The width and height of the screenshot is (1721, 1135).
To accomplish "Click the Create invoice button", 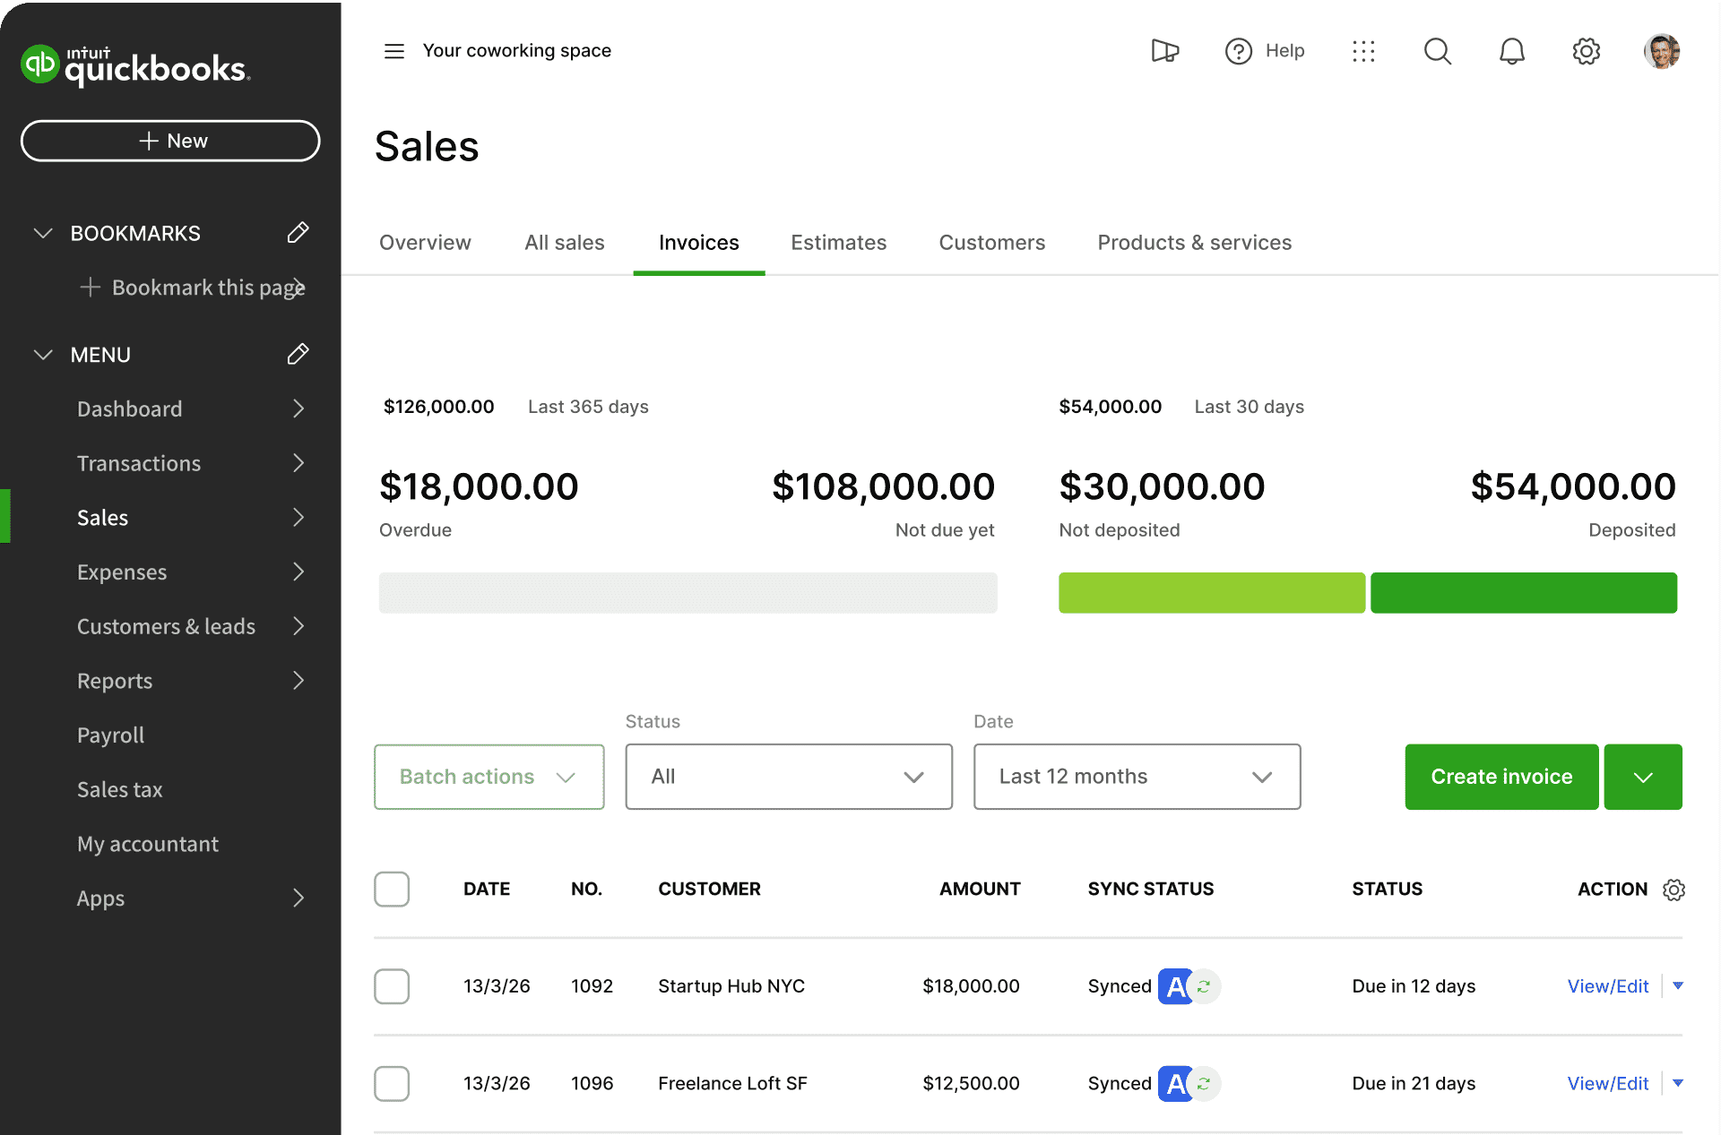I will 1500,776.
